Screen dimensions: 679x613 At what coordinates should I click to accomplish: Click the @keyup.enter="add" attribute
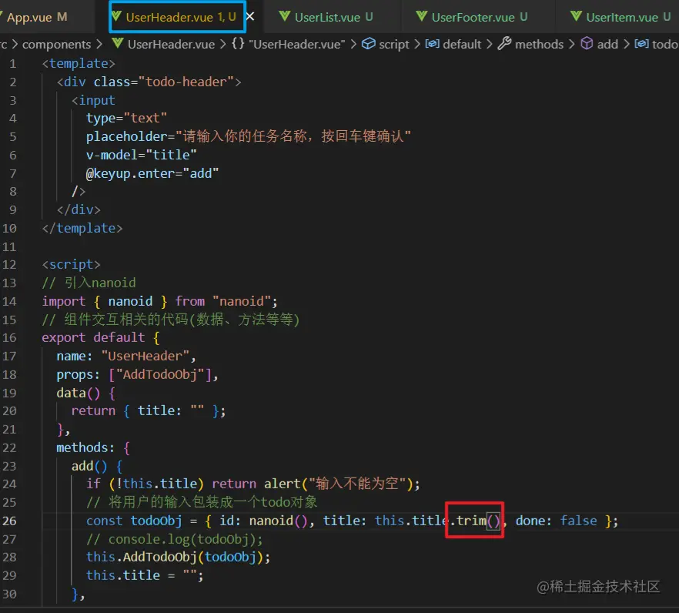tap(152, 174)
